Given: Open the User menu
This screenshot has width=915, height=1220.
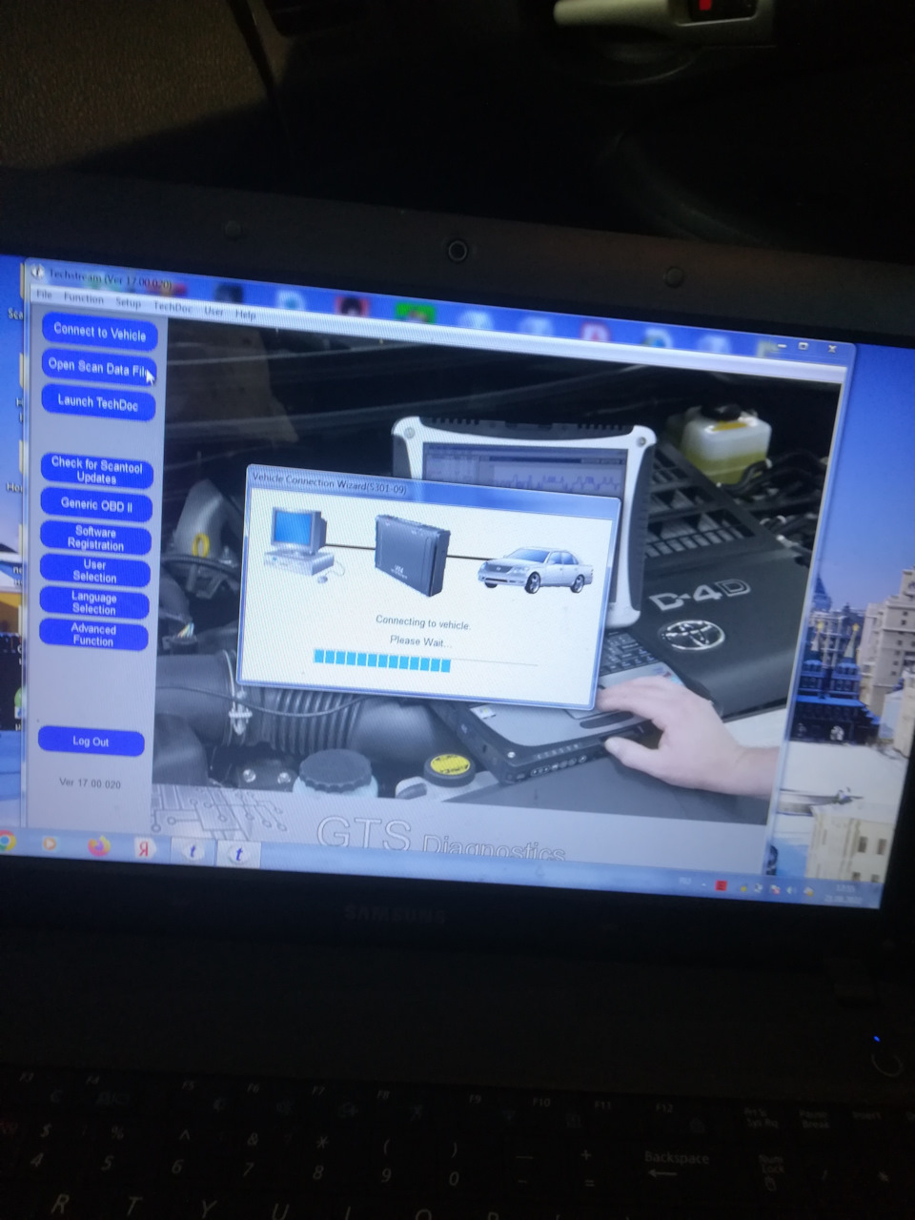Looking at the screenshot, I should 213,311.
